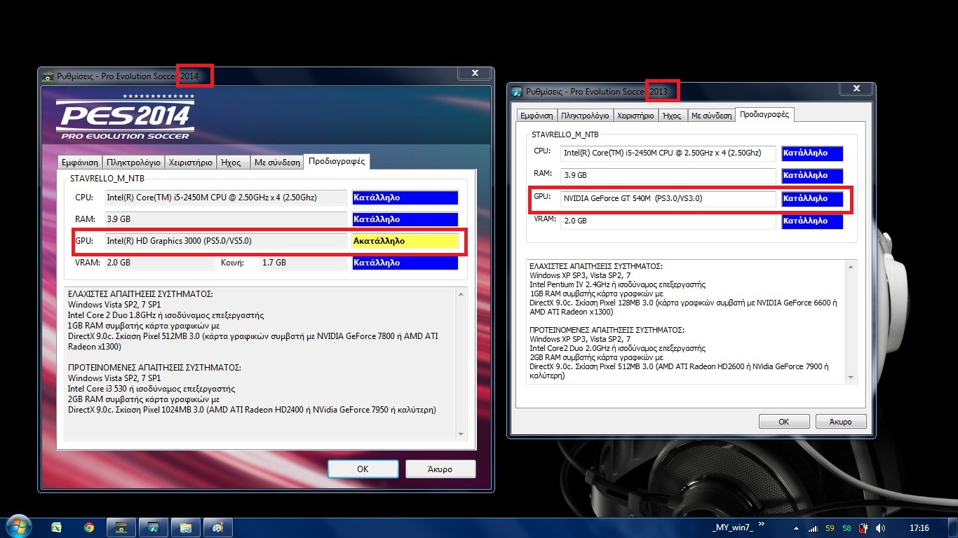Click the temperature reading 58 tray icon
The image size is (958, 538).
846,528
